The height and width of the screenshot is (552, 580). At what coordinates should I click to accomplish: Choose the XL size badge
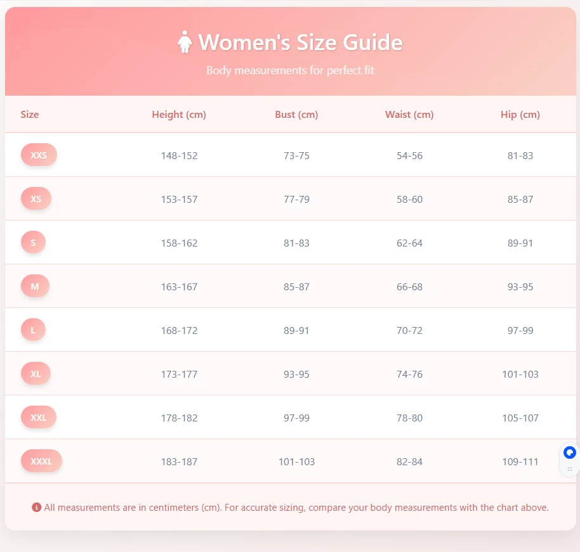point(36,374)
